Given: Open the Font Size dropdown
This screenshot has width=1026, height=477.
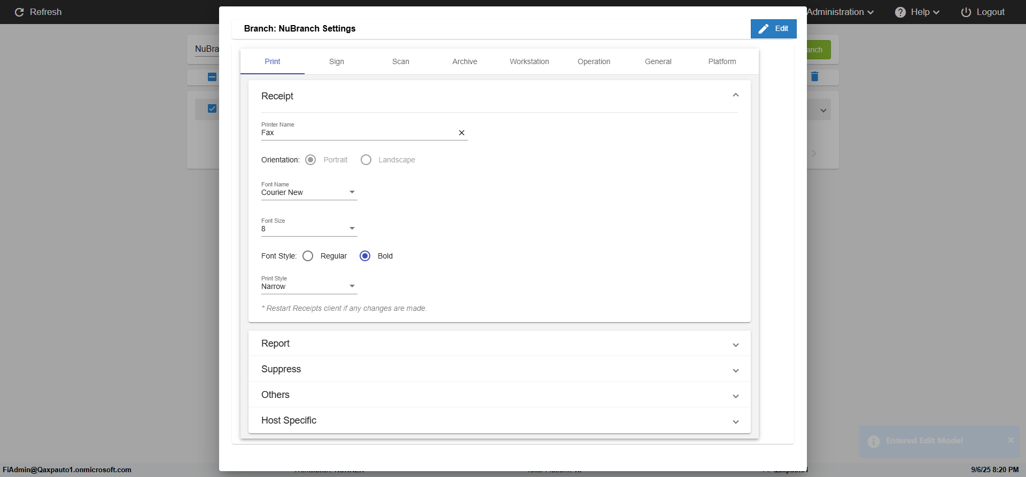Looking at the screenshot, I should pyautogui.click(x=309, y=229).
